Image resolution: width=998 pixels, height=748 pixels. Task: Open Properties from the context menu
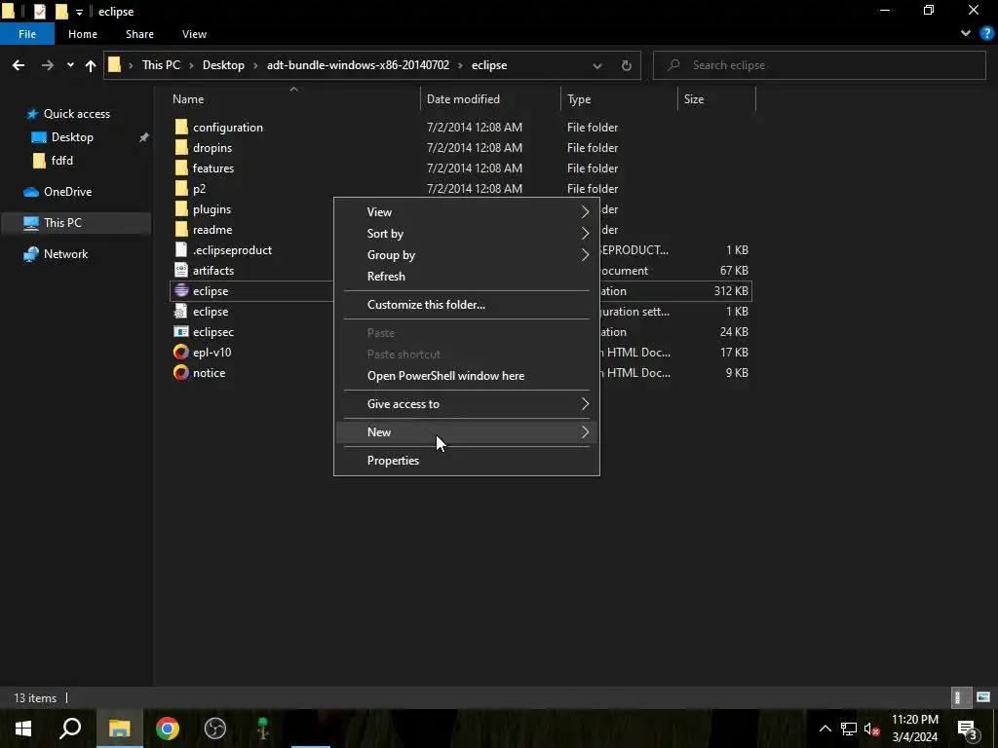pyautogui.click(x=467, y=460)
